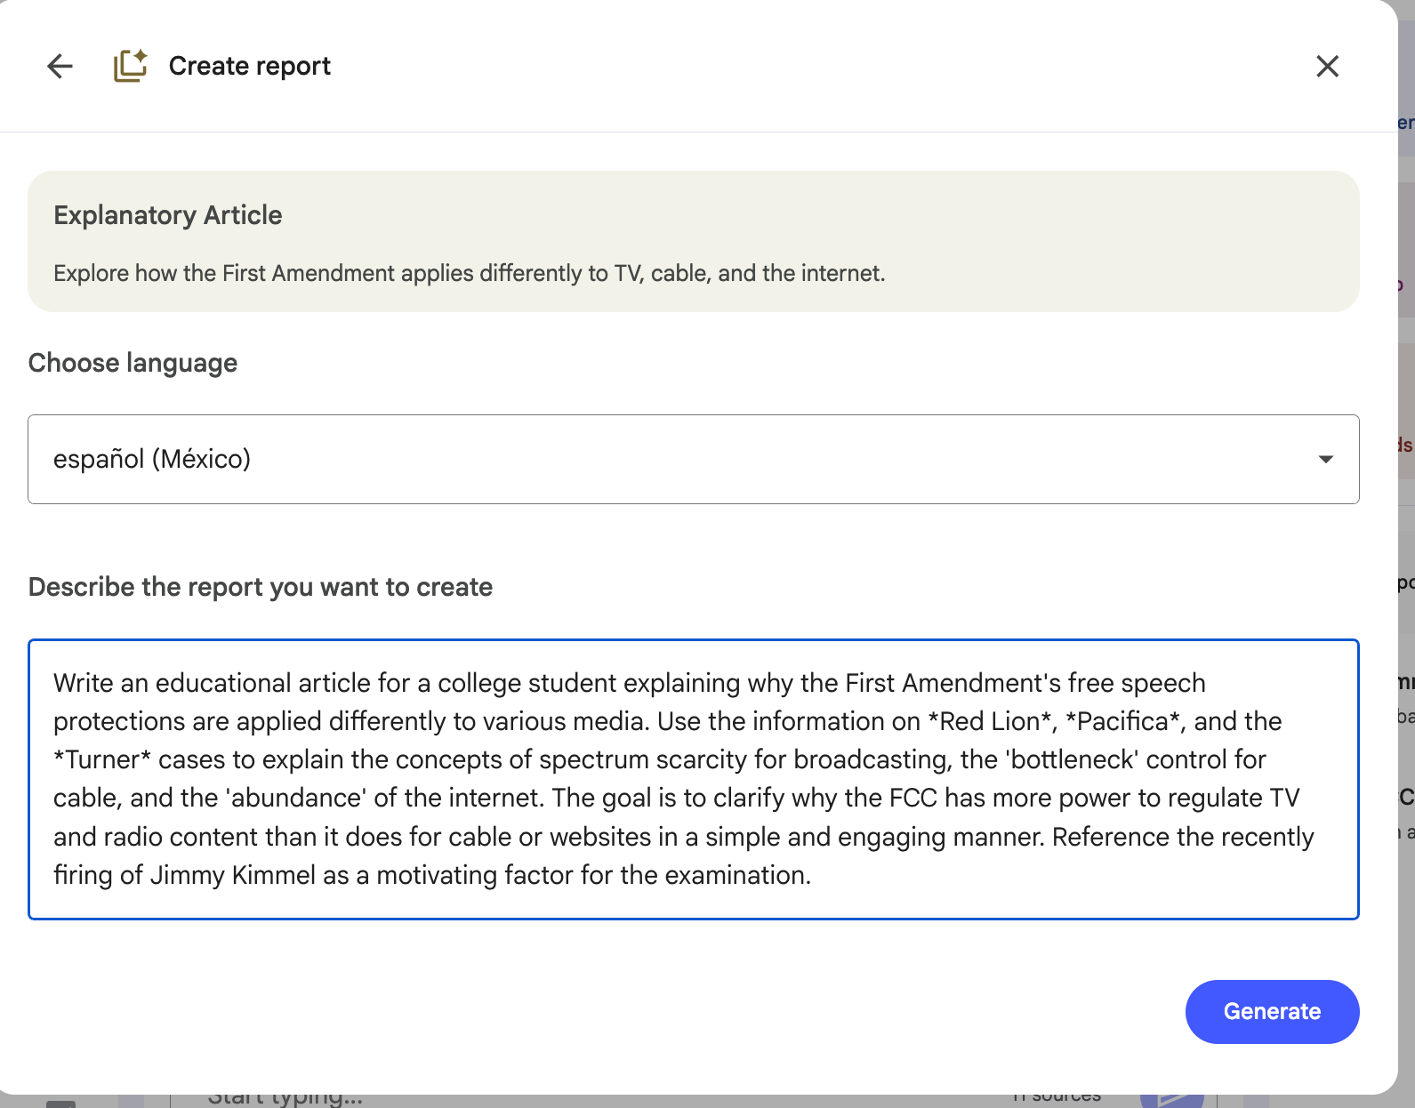Screen dimensions: 1415x1108
Task: Click the Start typing chat field
Action: tap(285, 1100)
